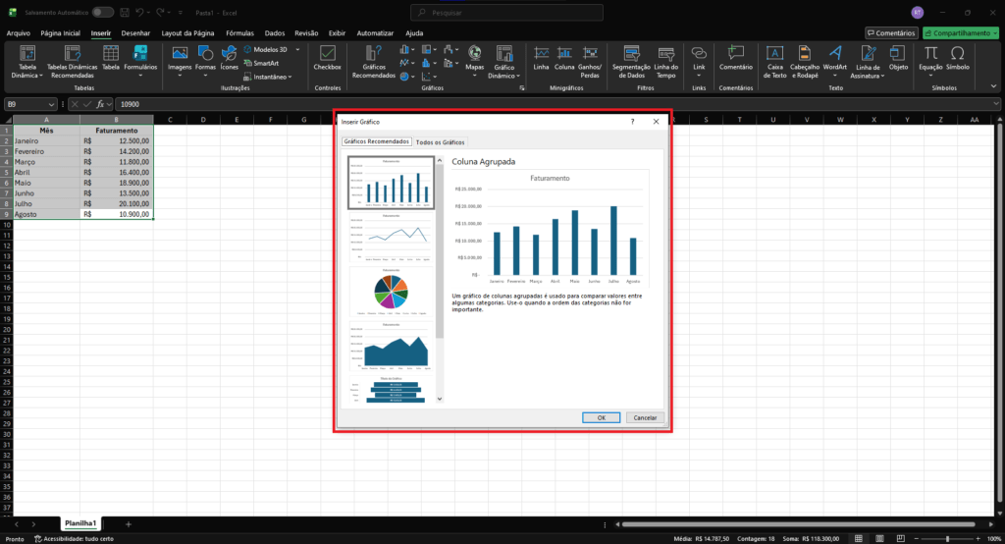Open the Formulários option

point(140,62)
